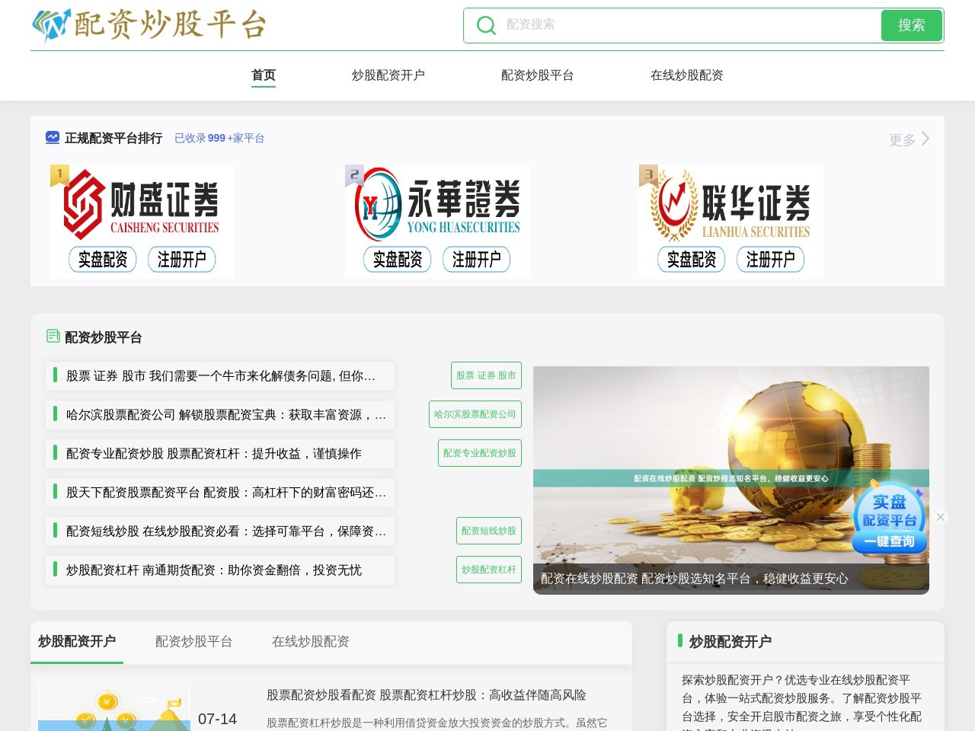
Task: Select 首页 in the navigation menu
Action: click(x=264, y=75)
